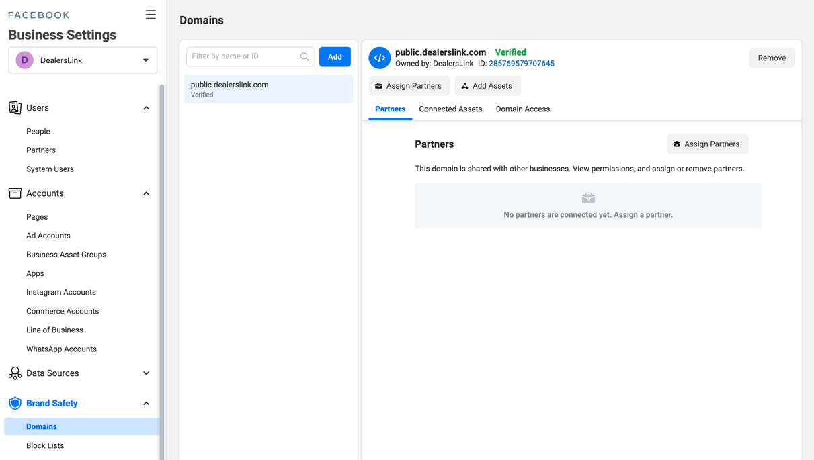Click the search magnifier icon

coord(304,57)
